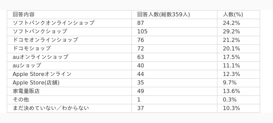Click the Apple Storeオンライン cell
Image resolution: width=273 pixels, height=123 pixels.
pyautogui.click(x=69, y=74)
